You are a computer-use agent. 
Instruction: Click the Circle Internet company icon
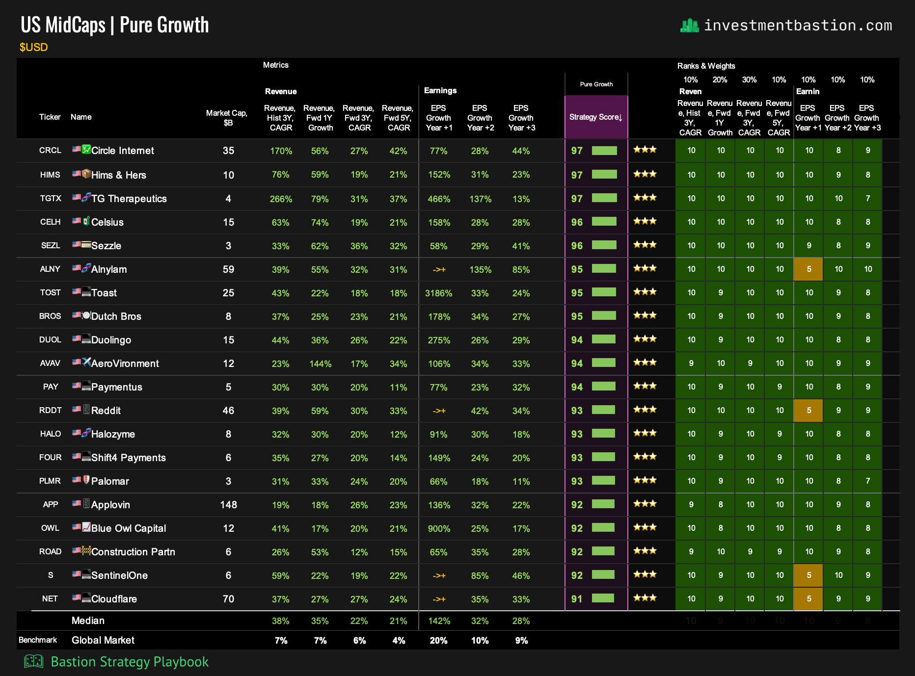[86, 149]
